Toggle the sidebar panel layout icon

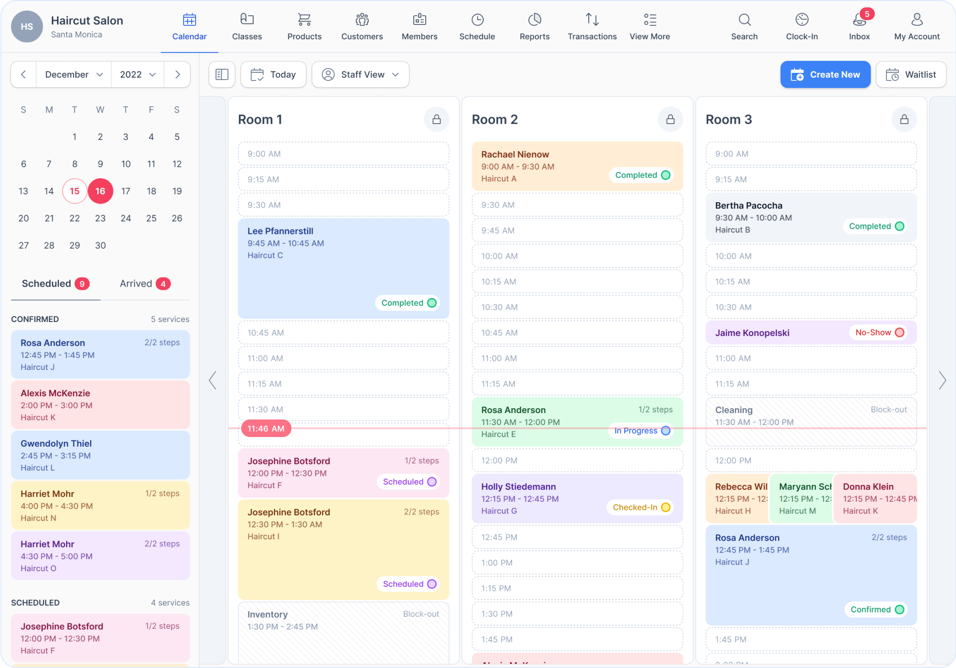222,75
